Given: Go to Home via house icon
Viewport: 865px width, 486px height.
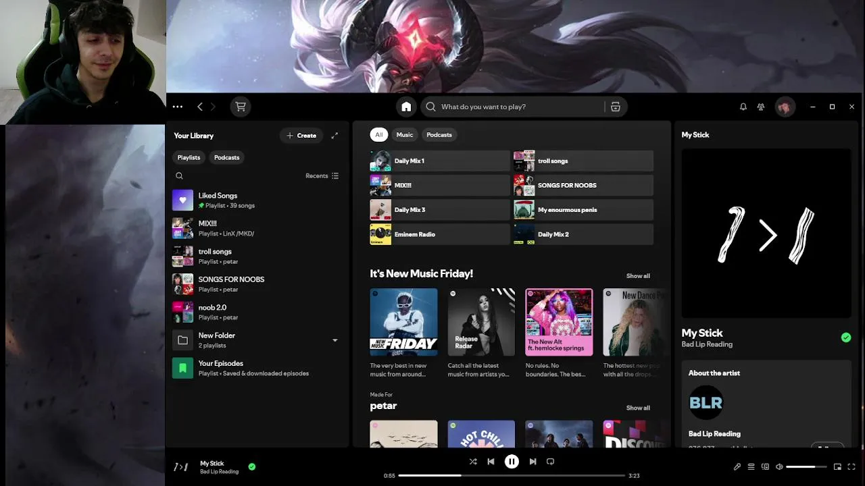Looking at the screenshot, I should [x=406, y=107].
